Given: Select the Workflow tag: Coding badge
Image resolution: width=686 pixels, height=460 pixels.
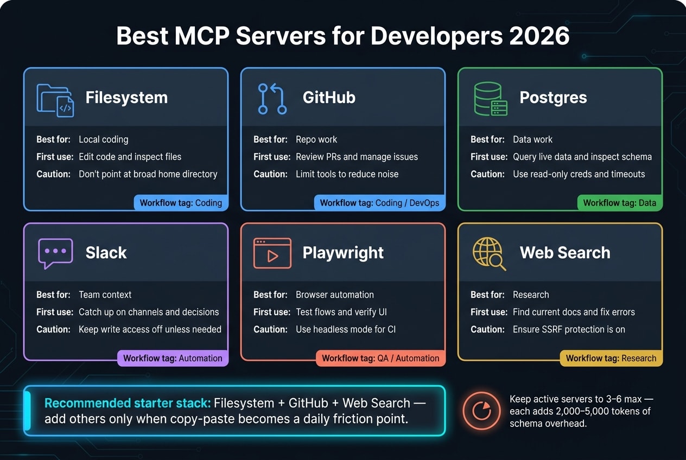Looking at the screenshot, I should [x=181, y=203].
